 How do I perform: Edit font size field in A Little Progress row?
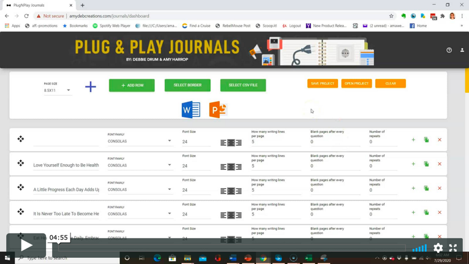197,190
